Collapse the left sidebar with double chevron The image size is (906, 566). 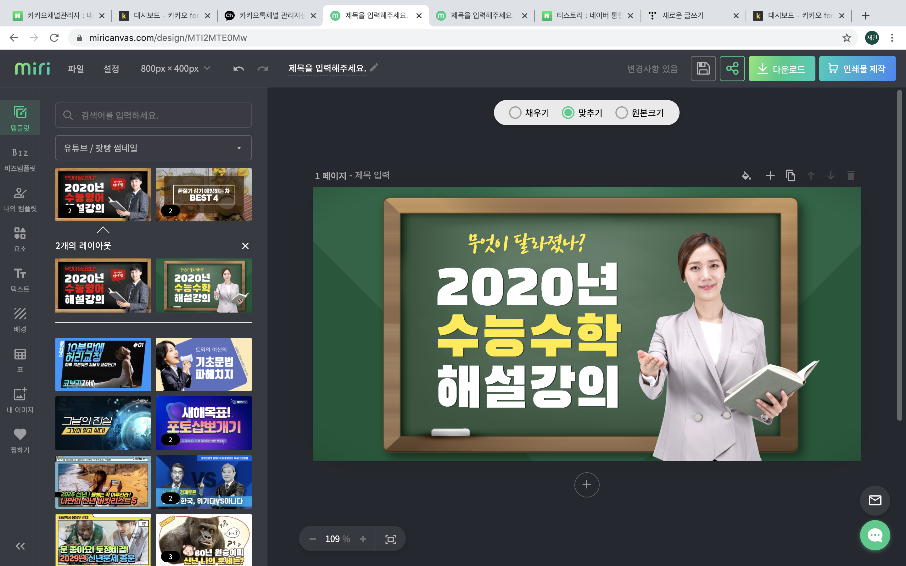point(20,546)
